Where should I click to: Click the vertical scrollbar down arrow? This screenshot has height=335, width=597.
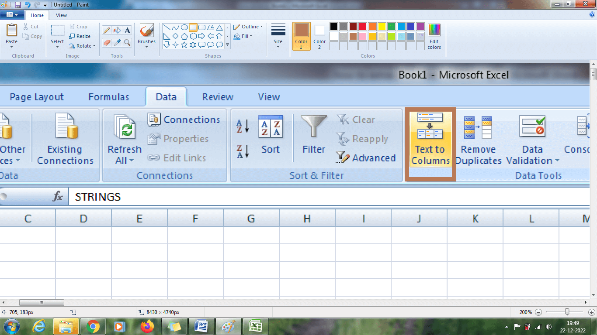593,295
